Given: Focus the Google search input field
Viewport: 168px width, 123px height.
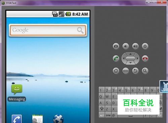Looking at the screenshot, I should coord(48,30).
